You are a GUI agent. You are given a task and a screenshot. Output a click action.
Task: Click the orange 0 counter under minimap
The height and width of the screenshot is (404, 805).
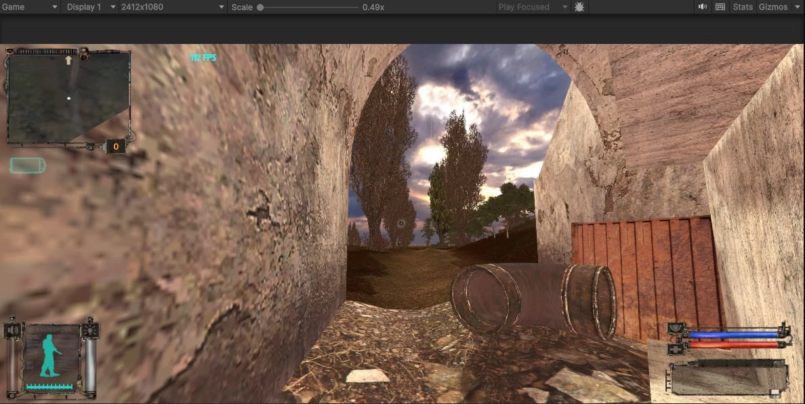pos(116,146)
